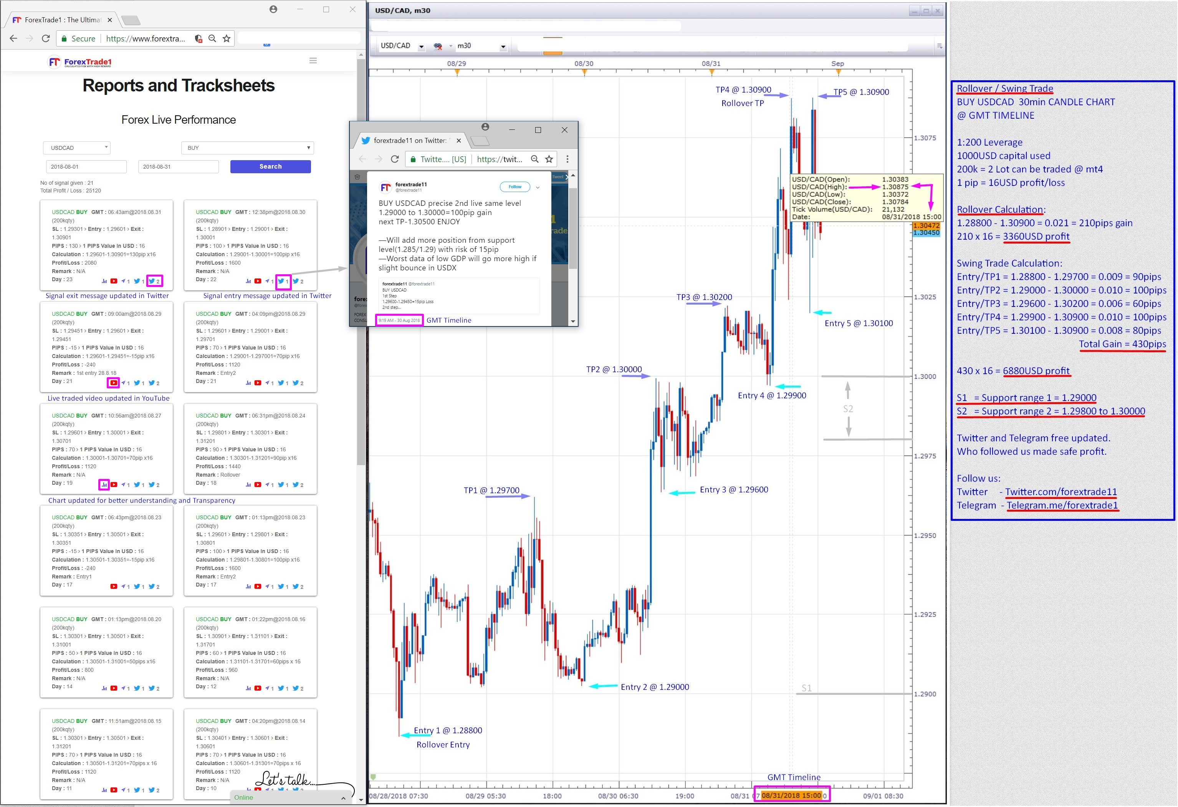Follow forextrade11 on Twitter
The width and height of the screenshot is (1178, 807).
(515, 187)
